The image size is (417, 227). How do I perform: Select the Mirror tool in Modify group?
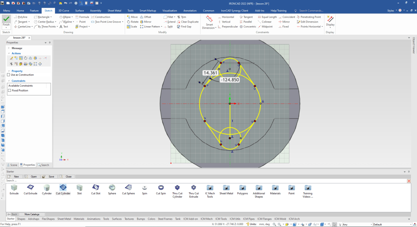click(x=147, y=22)
